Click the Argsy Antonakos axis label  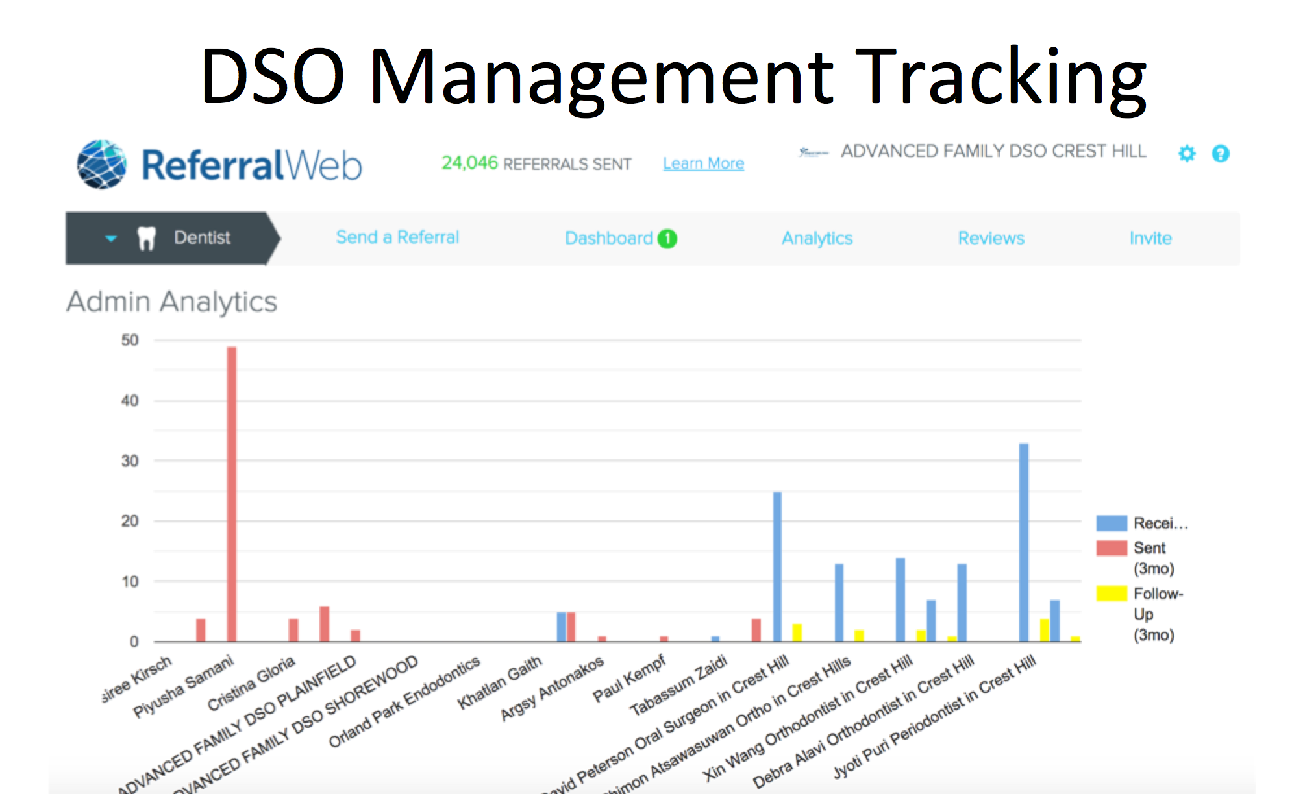553,688
